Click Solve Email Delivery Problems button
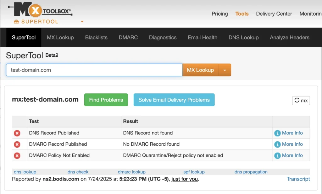The image size is (322, 194). (174, 100)
